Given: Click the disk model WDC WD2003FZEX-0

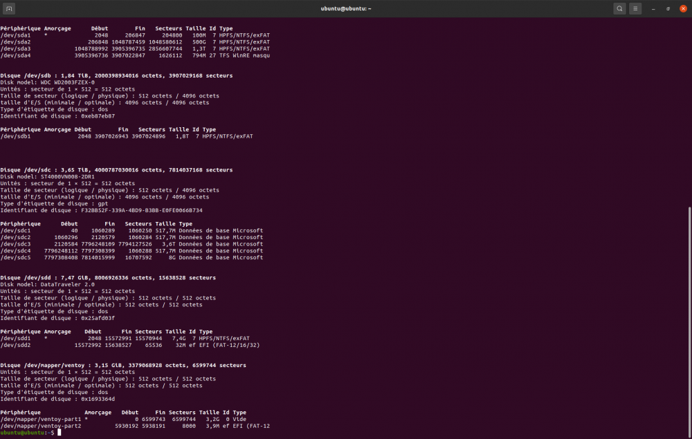Looking at the screenshot, I should click(x=68, y=82).
